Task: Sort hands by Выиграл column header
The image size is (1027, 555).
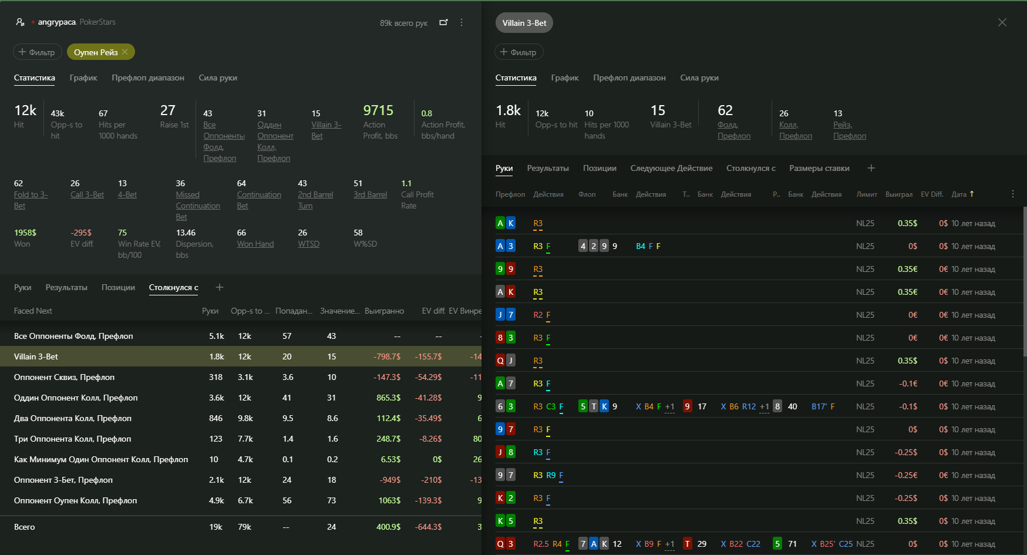Action: point(899,194)
